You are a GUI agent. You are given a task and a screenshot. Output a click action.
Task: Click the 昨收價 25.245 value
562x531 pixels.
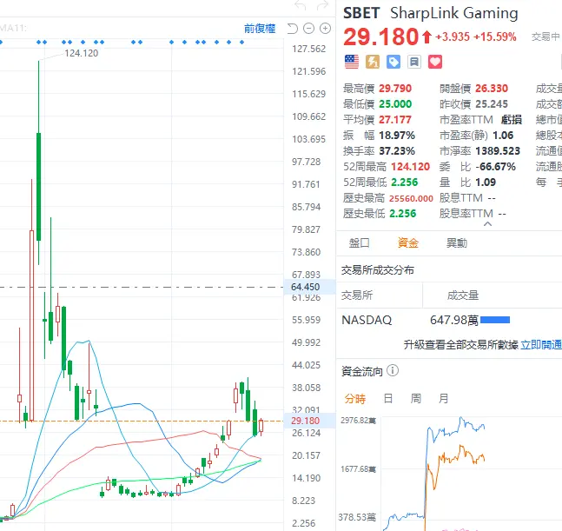tap(492, 104)
